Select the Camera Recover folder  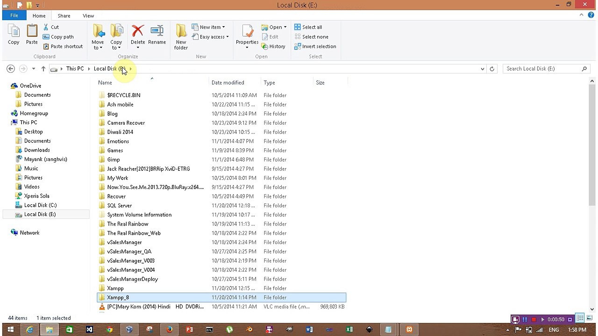(x=126, y=123)
